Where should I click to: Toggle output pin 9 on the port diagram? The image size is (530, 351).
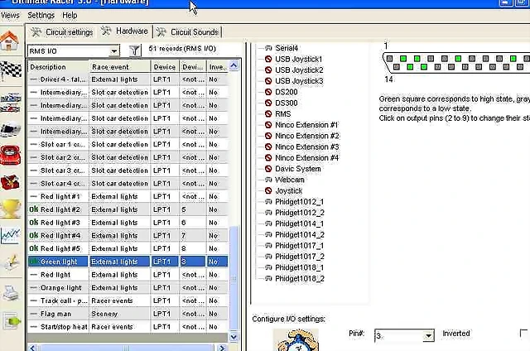(x=499, y=59)
